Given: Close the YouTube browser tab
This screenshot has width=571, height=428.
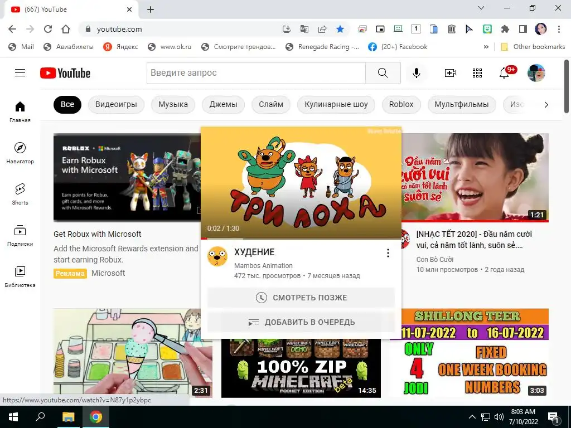Looking at the screenshot, I should (x=129, y=9).
